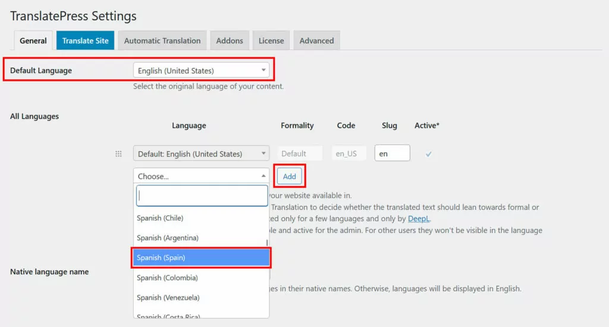The height and width of the screenshot is (327, 609).
Task: Switch to the Advanced tab
Action: [x=316, y=40]
